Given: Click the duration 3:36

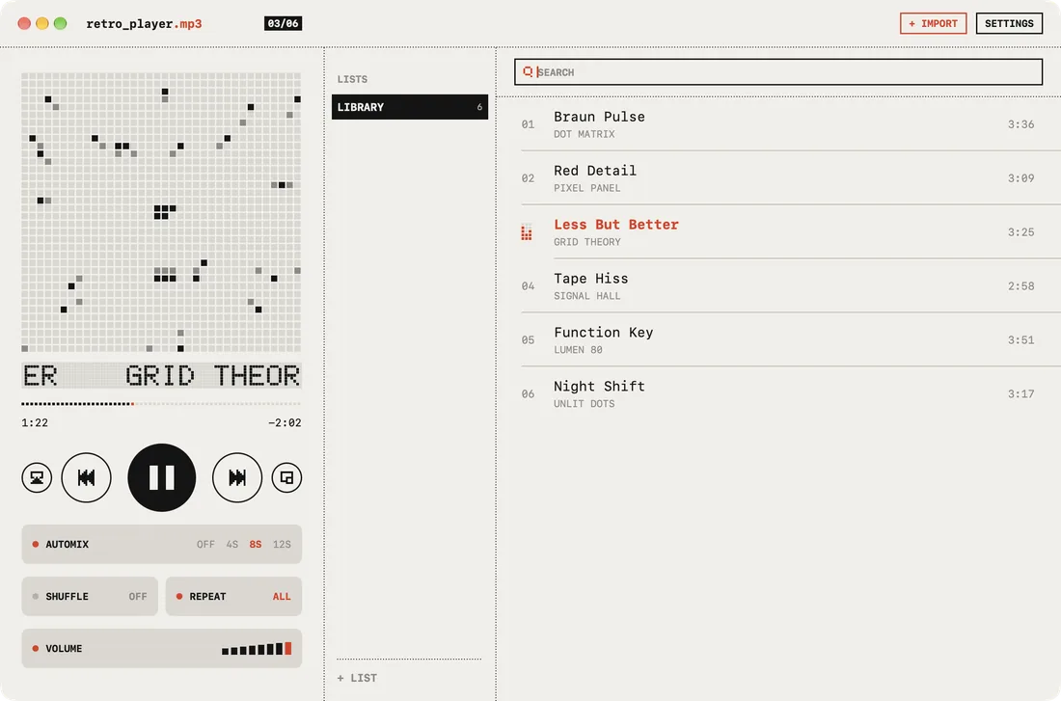Looking at the screenshot, I should click(x=1020, y=123).
